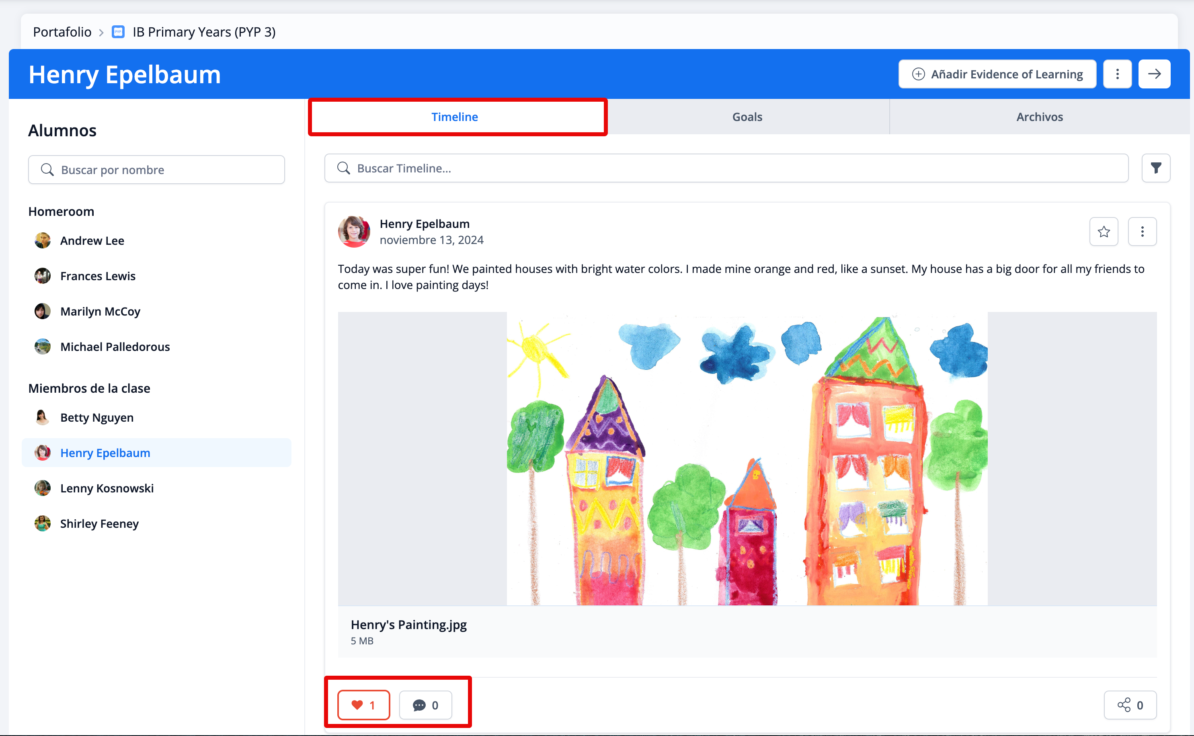Click Henry Epelbaum's post avatar

click(x=354, y=232)
